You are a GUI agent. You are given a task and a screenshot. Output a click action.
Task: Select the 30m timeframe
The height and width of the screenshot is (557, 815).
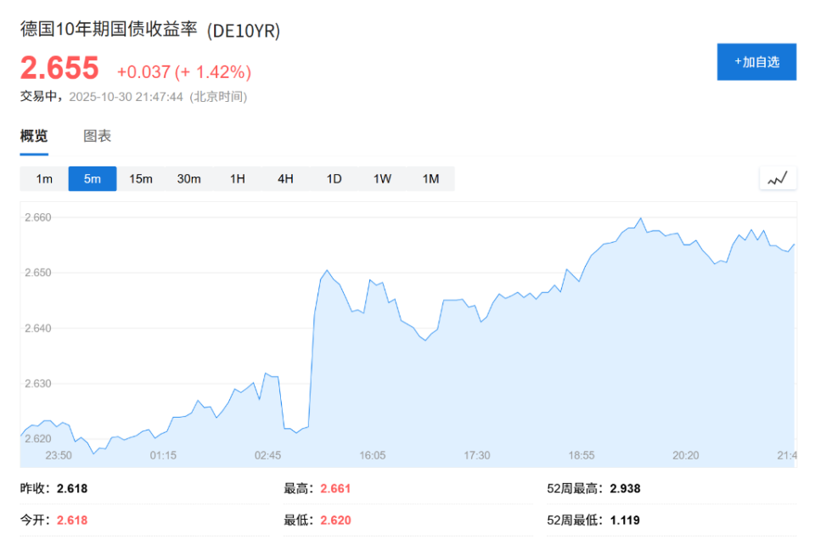click(x=188, y=178)
